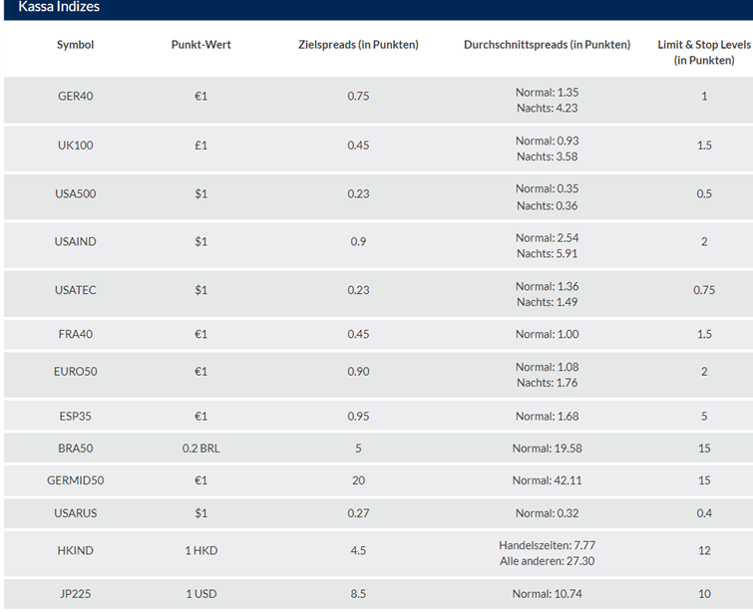The width and height of the screenshot is (753, 612).
Task: Click ESP35 limit level 5
Action: tap(704, 417)
